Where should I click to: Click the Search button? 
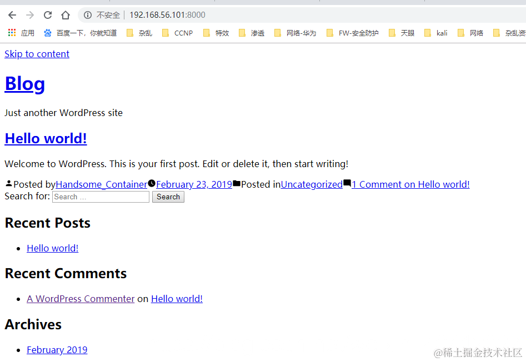coord(168,197)
